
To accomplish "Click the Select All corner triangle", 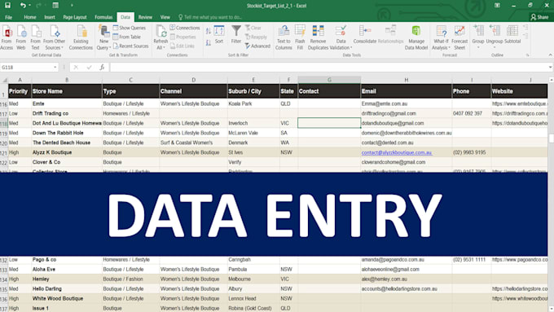I will point(4,80).
